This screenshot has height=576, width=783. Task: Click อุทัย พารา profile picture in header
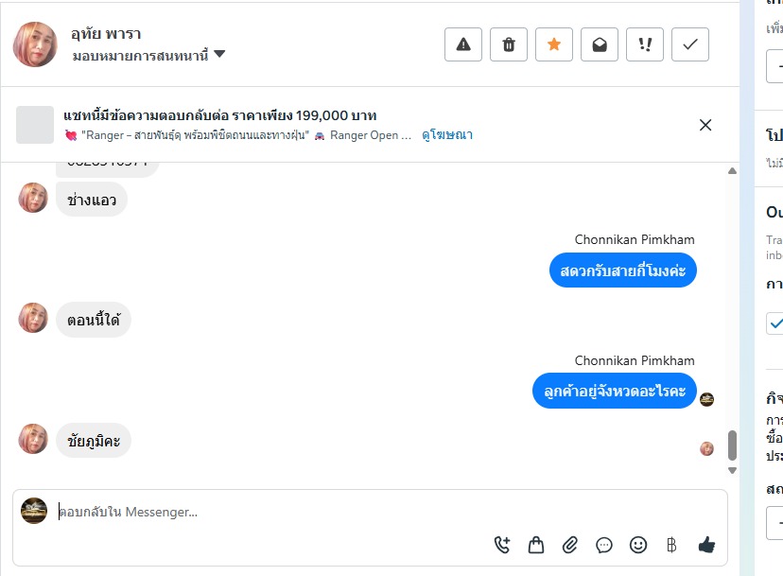(36, 44)
